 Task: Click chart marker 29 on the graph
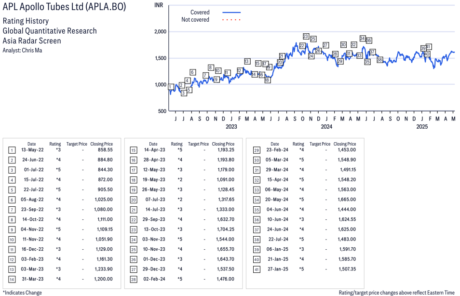point(340,61)
